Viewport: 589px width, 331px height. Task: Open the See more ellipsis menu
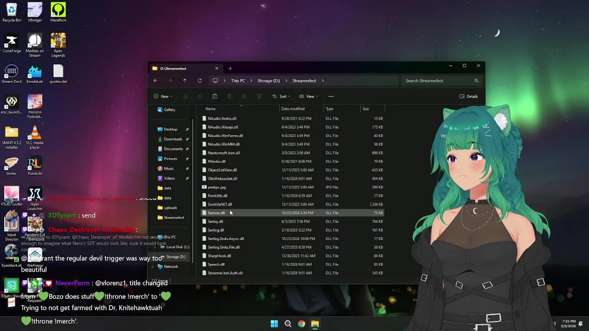point(331,97)
